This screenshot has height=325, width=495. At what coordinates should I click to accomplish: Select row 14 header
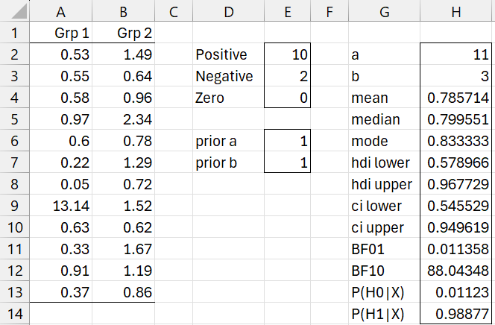click(14, 313)
